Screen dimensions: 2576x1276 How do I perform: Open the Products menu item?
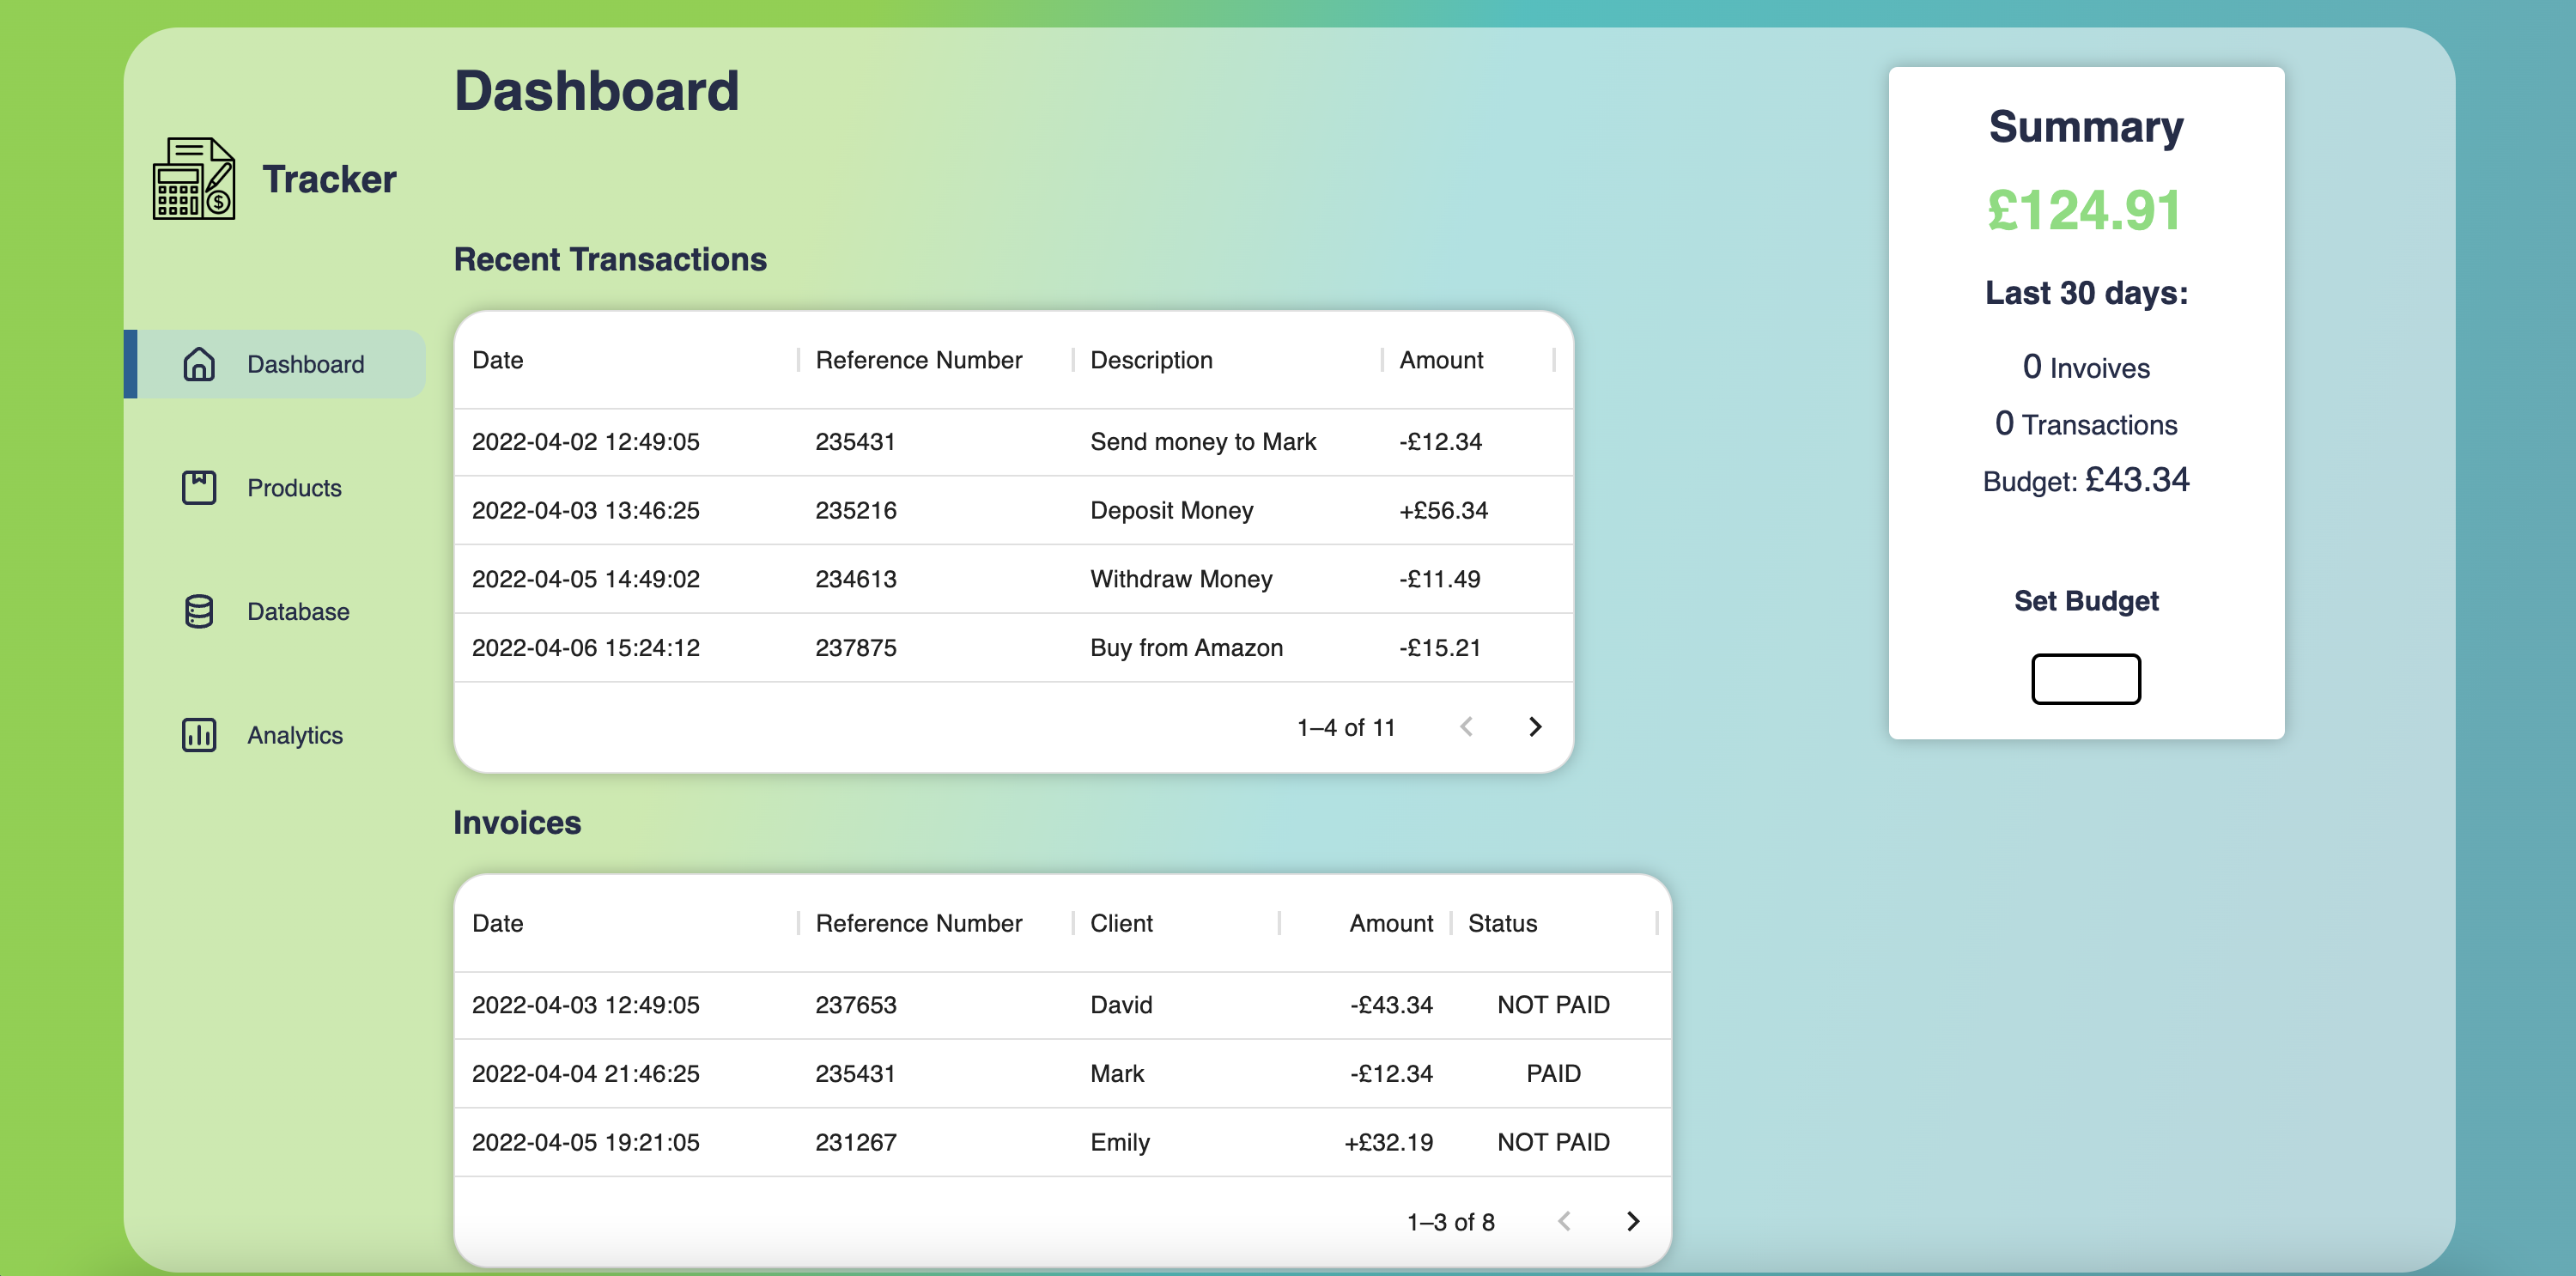point(275,488)
